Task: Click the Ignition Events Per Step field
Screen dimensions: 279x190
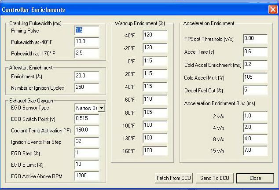Action: point(87,142)
